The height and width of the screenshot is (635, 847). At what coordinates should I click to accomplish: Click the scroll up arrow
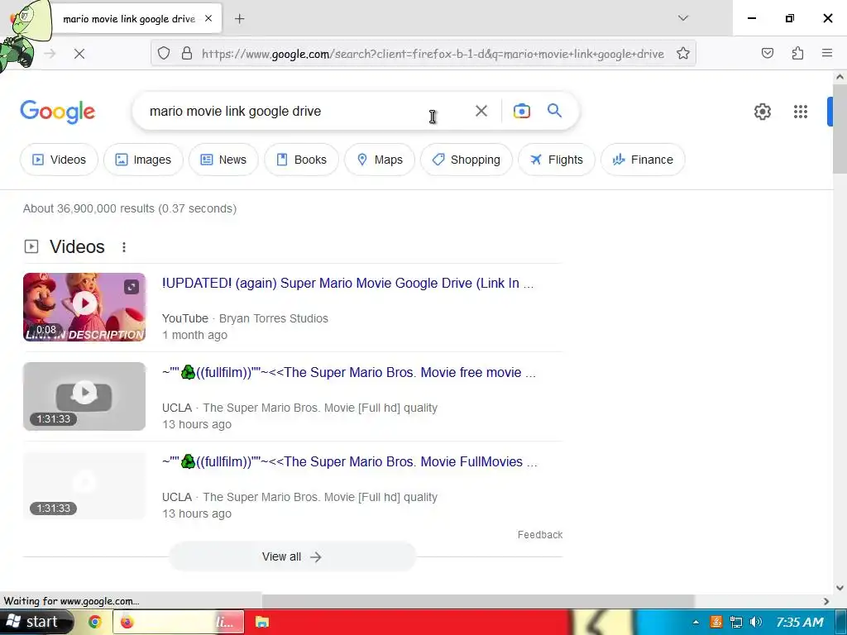click(x=840, y=77)
